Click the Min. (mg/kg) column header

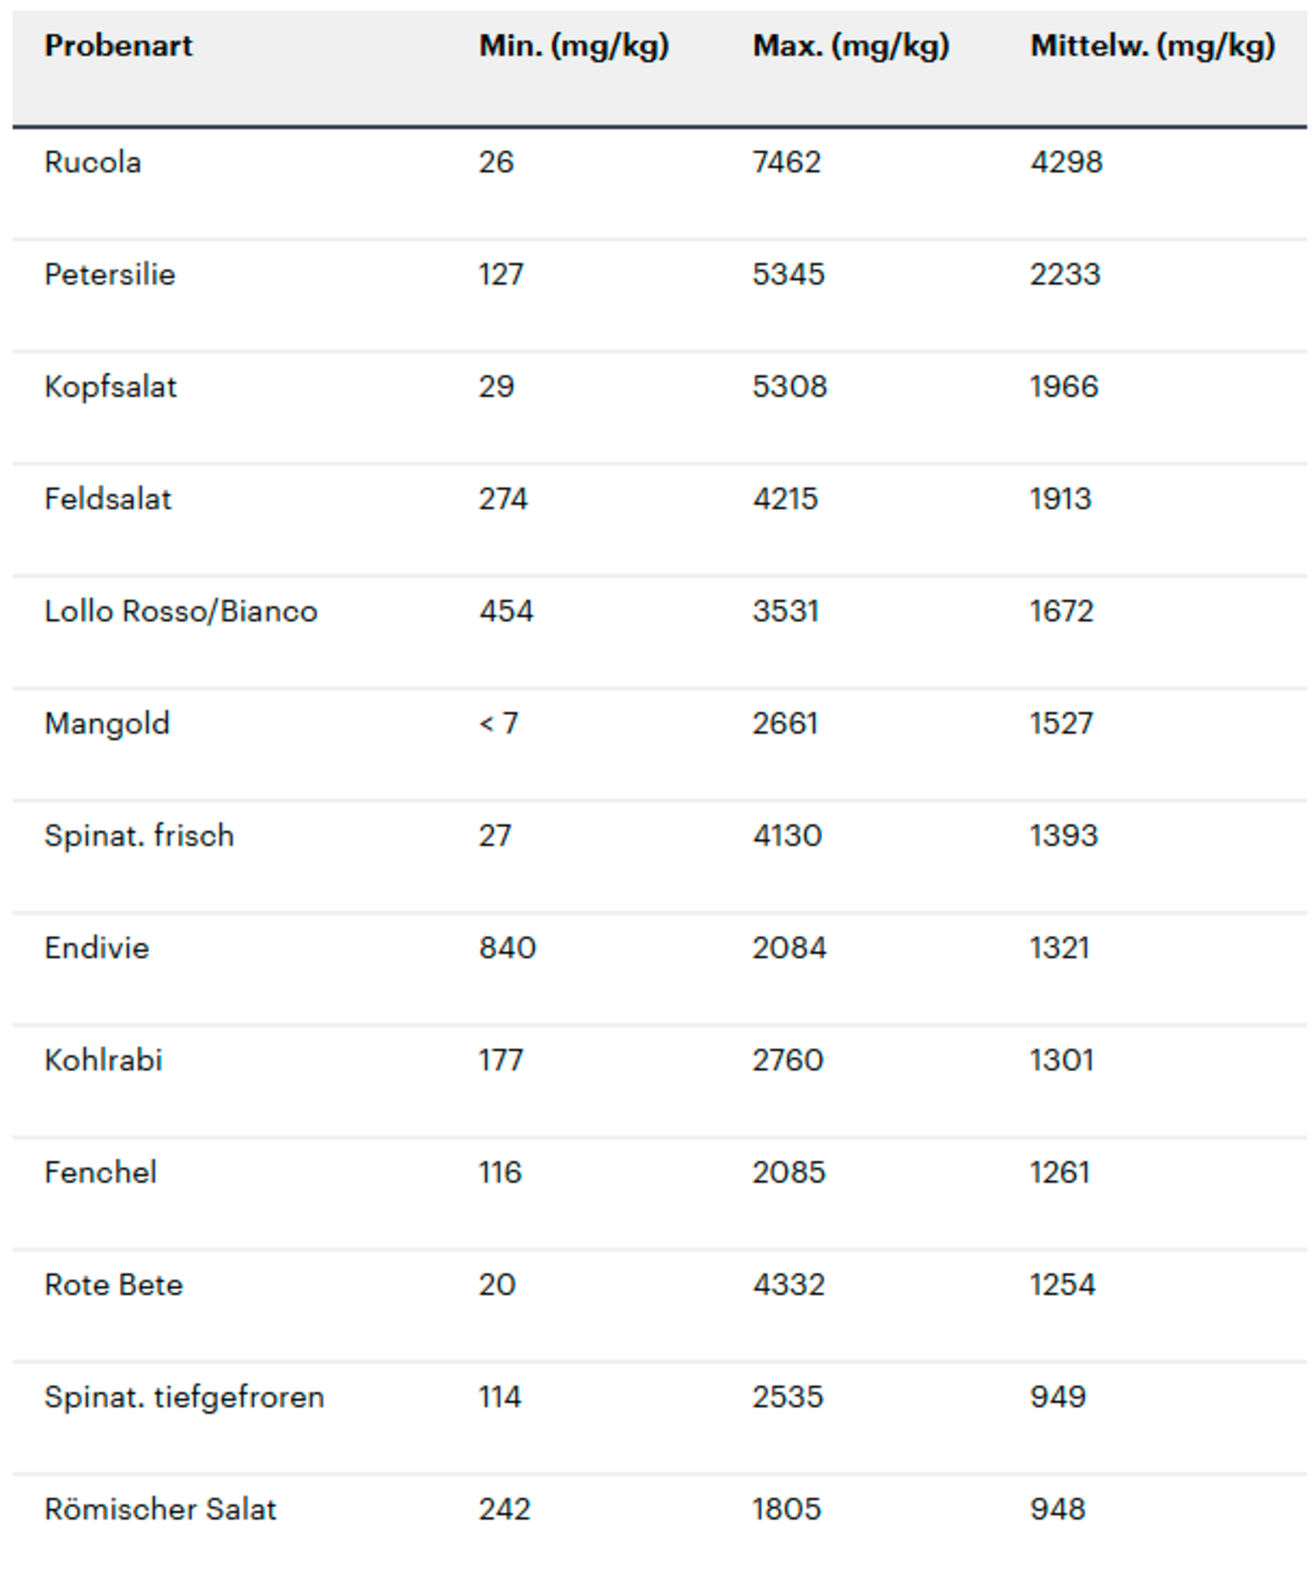[x=574, y=46]
